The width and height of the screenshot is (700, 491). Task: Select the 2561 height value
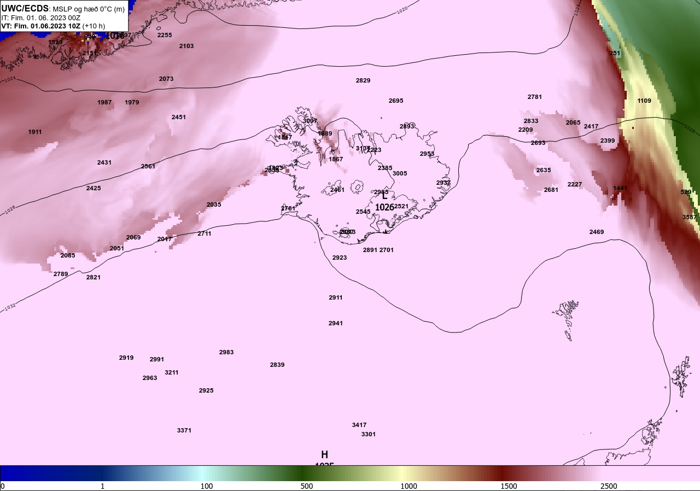pos(148,166)
